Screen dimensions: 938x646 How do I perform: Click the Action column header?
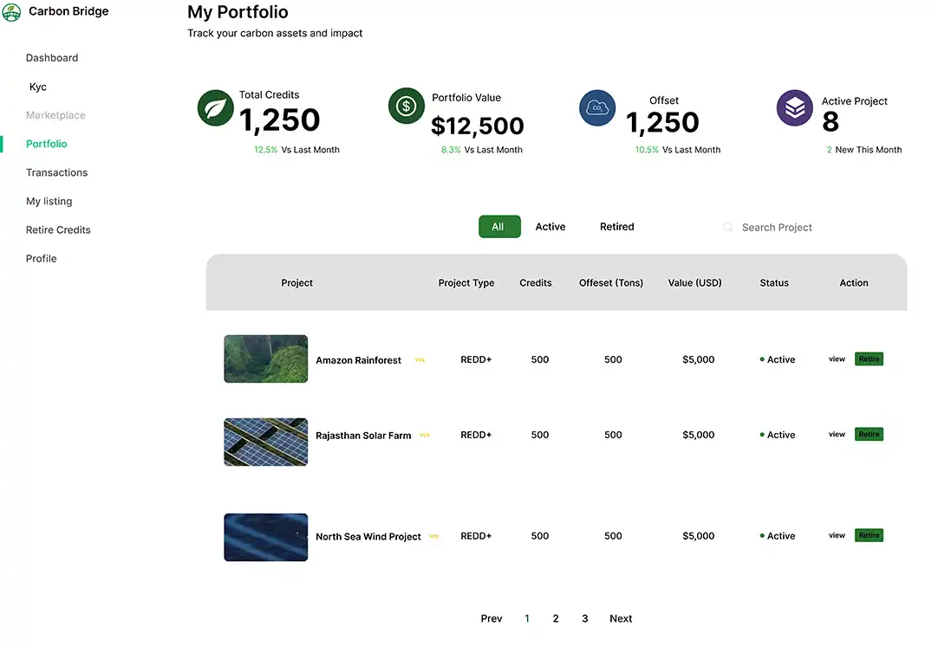(x=854, y=282)
